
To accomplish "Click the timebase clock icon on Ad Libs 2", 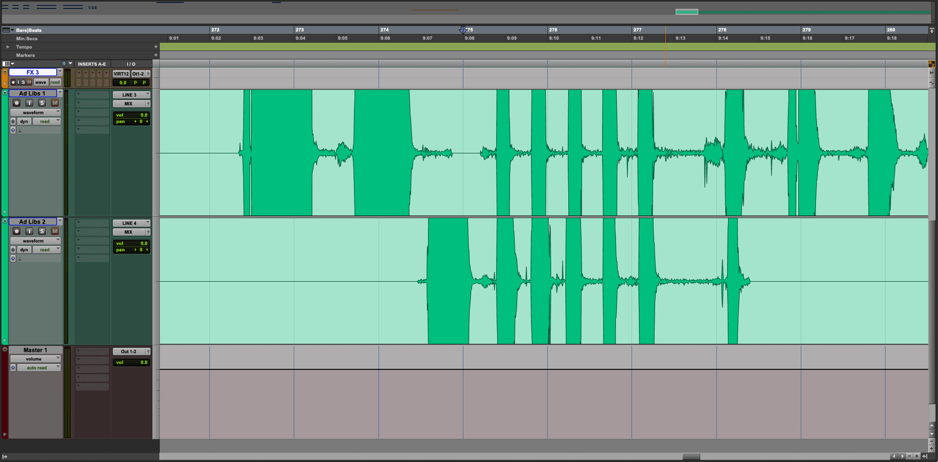I will point(13,258).
